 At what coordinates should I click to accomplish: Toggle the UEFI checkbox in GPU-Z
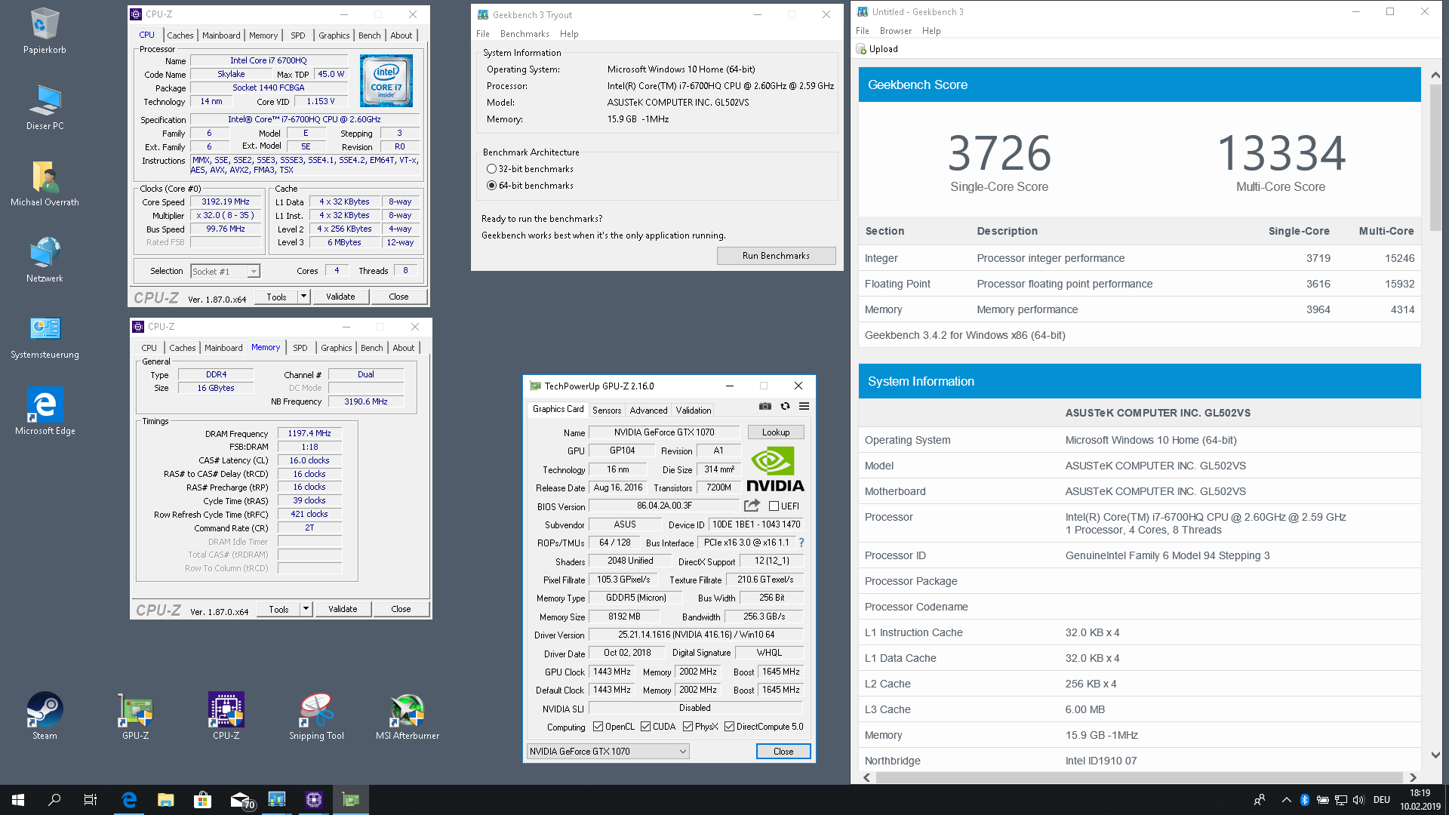pyautogui.click(x=774, y=506)
